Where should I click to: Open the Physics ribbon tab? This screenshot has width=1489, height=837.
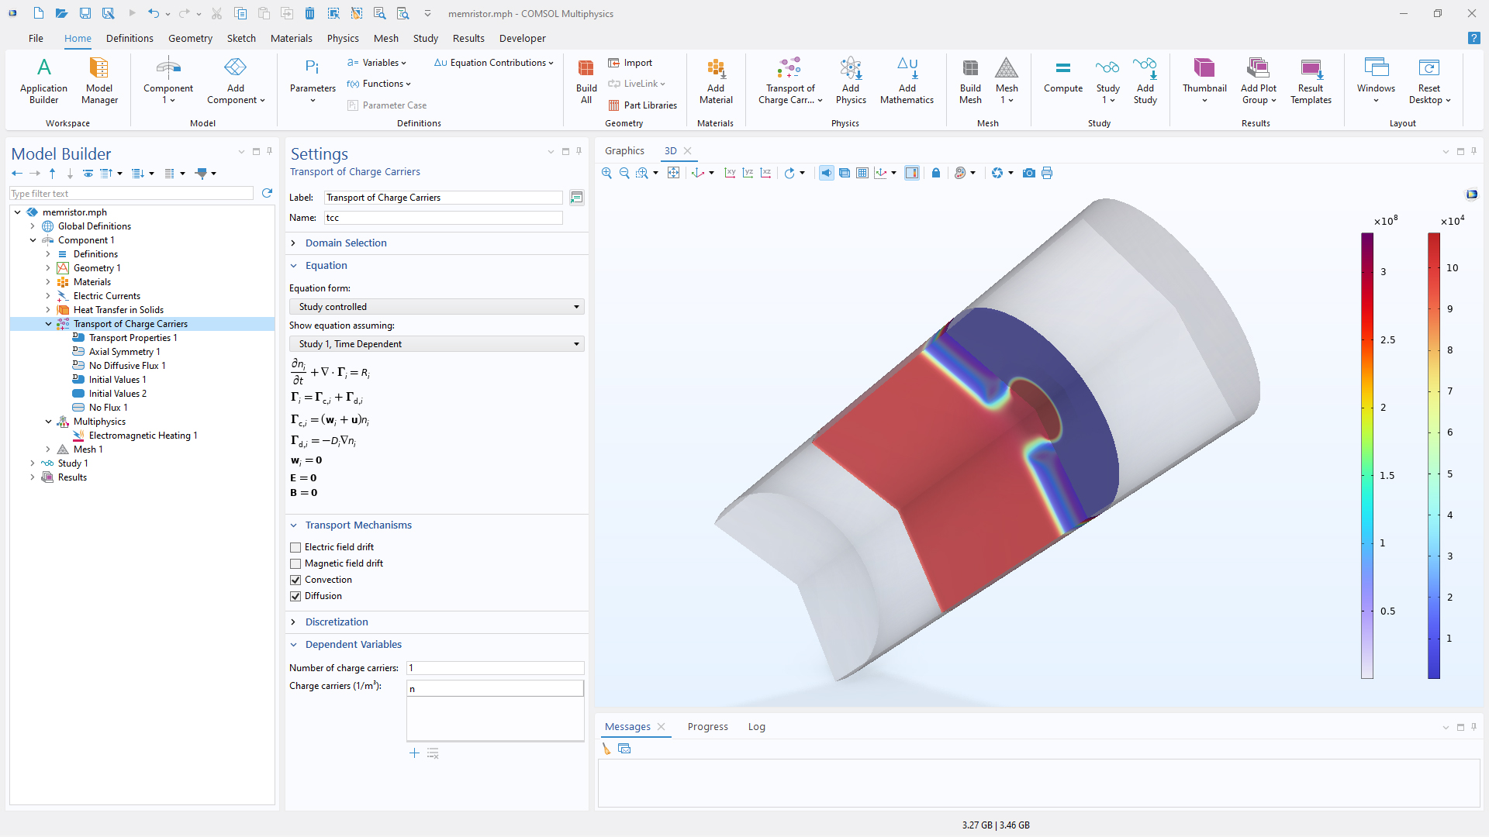(342, 38)
